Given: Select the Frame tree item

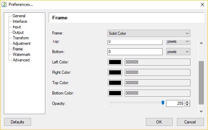Looking at the screenshot, I should 18,49.
